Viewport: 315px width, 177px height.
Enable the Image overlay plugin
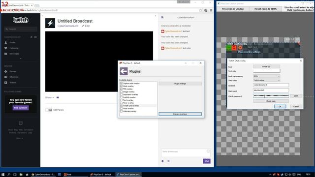pyautogui.click(x=122, y=92)
